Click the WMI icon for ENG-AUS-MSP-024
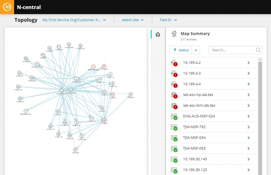Screen dimensions: 271x175 pos(174,116)
